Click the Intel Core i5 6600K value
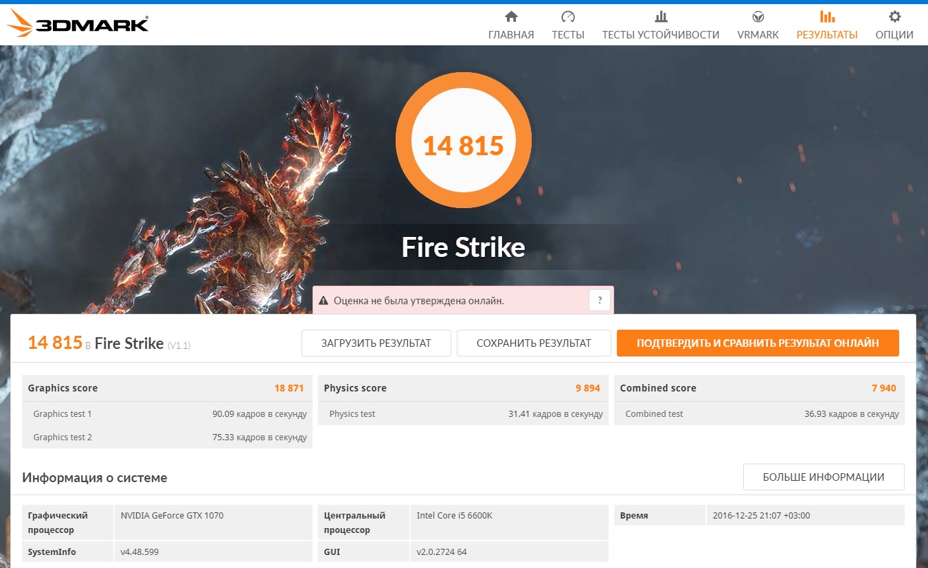The height and width of the screenshot is (568, 928). (x=455, y=515)
